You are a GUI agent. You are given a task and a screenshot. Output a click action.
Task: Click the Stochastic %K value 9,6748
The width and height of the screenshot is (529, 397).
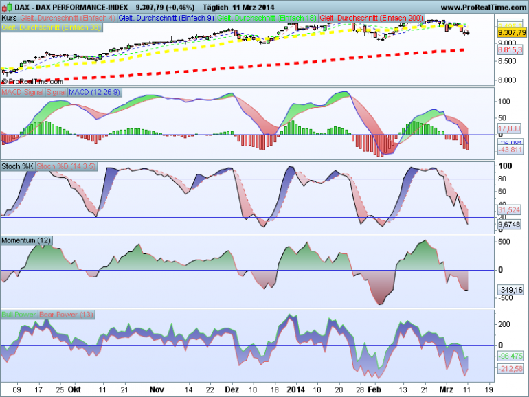(510, 225)
